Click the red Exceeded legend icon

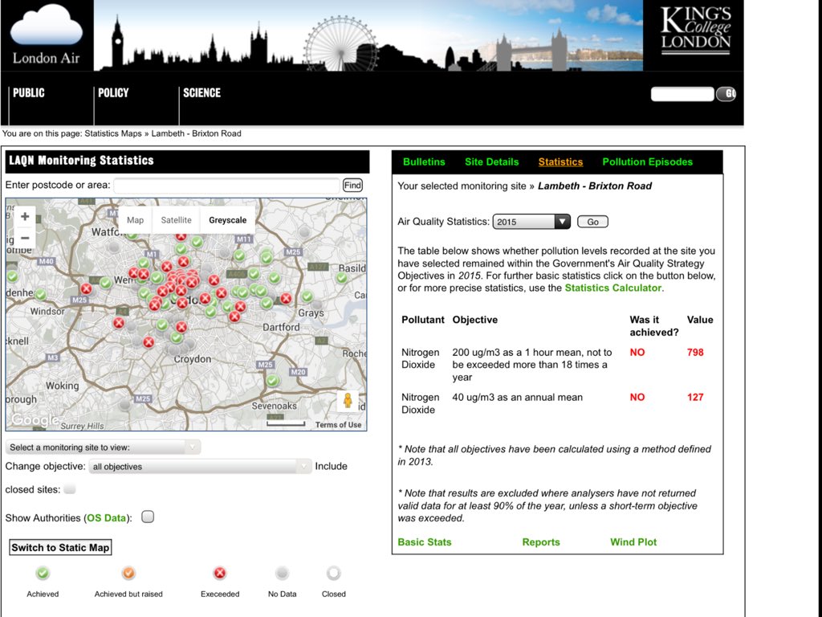click(218, 574)
